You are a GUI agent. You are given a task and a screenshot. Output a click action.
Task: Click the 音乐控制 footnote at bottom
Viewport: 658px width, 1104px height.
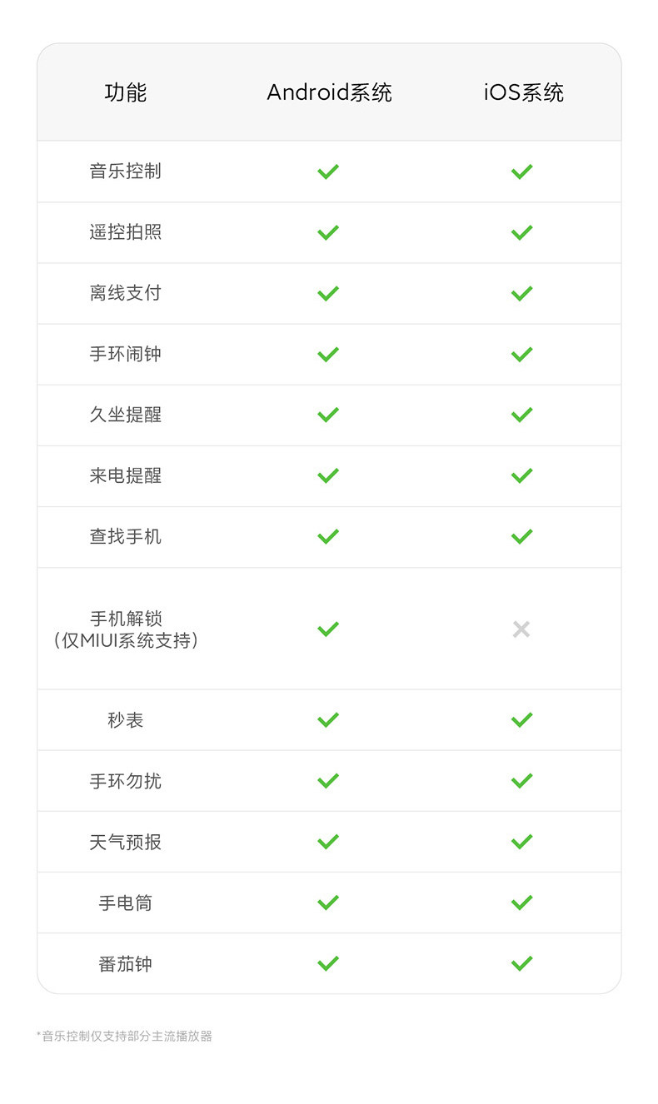124,1036
